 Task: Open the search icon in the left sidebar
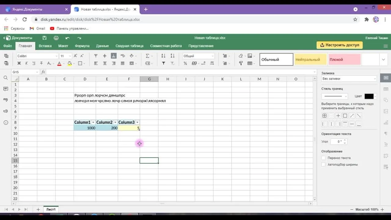5,78
